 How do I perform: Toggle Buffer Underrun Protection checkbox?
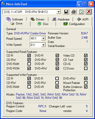pyautogui.click(x=86, y=87)
